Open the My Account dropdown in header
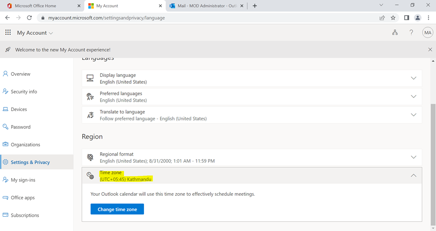 (35, 33)
